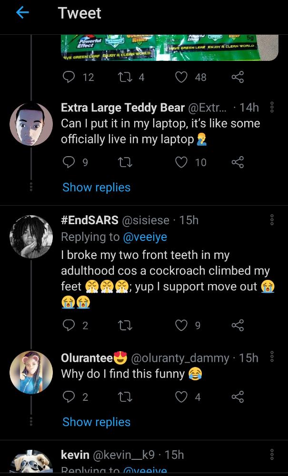Like the tweet about broken front teeth
The image size is (288, 476).
[x=181, y=326]
